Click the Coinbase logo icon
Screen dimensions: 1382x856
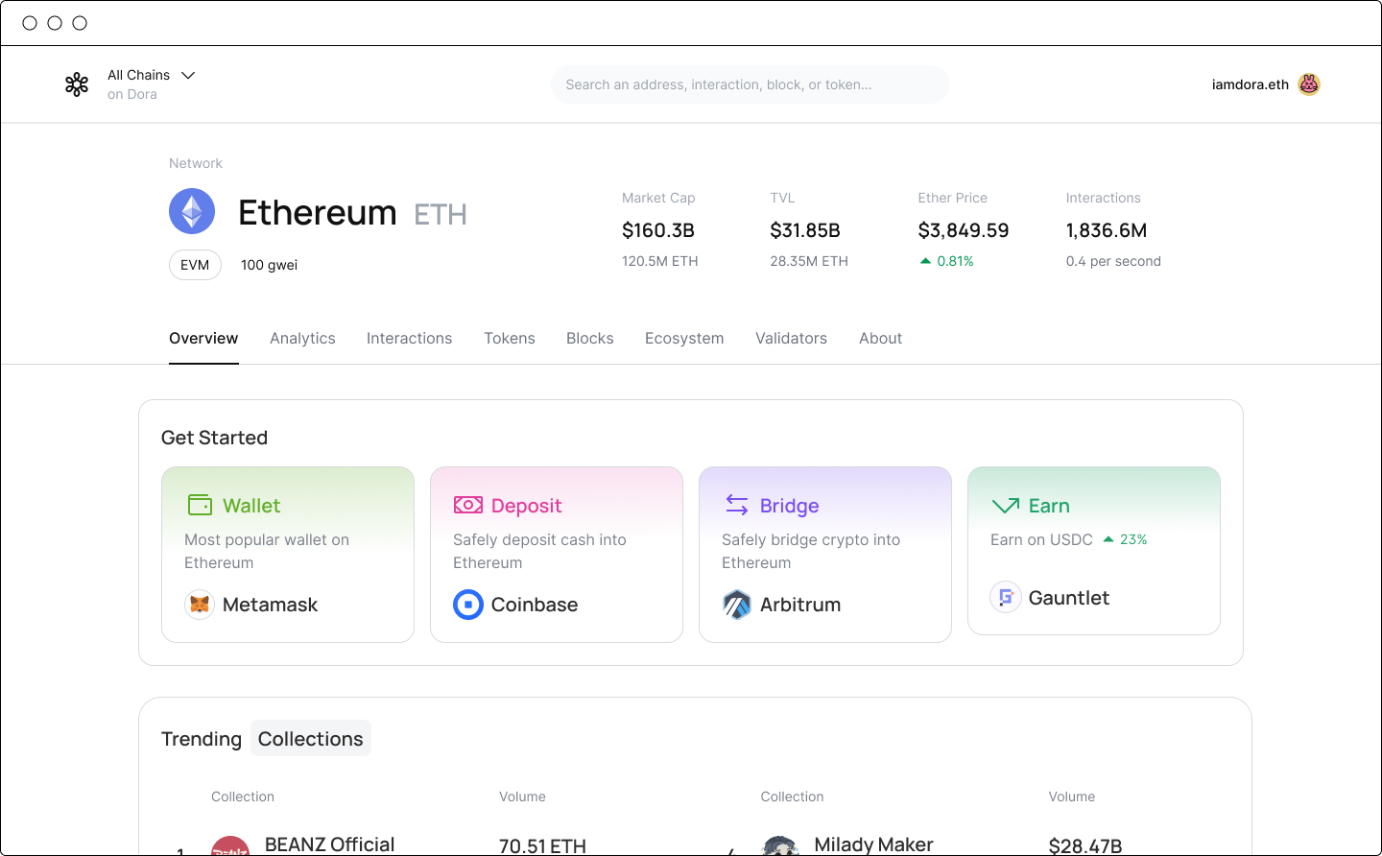[x=468, y=605]
